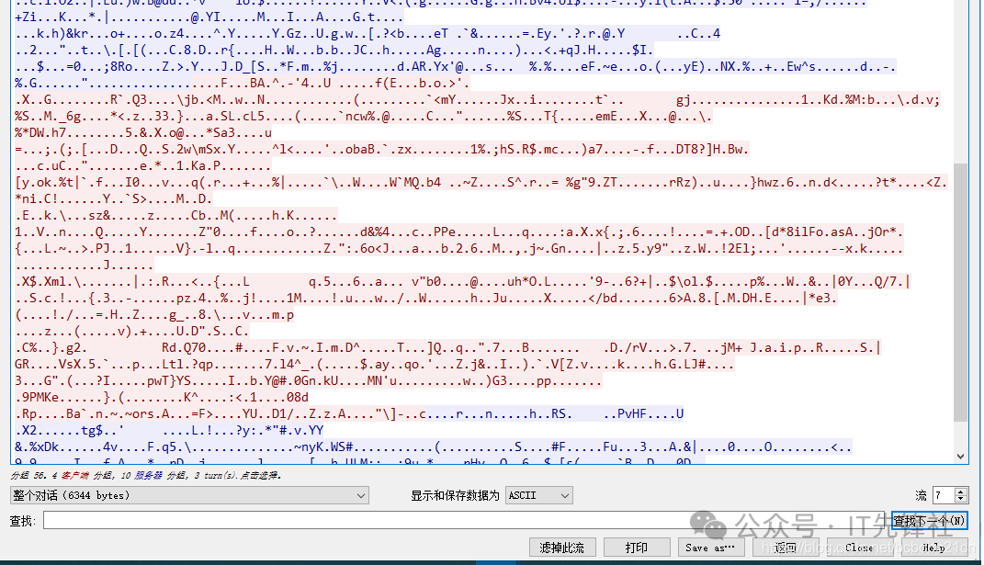Click the 打印 print button
Viewport: 984px width, 565px height.
pos(636,548)
